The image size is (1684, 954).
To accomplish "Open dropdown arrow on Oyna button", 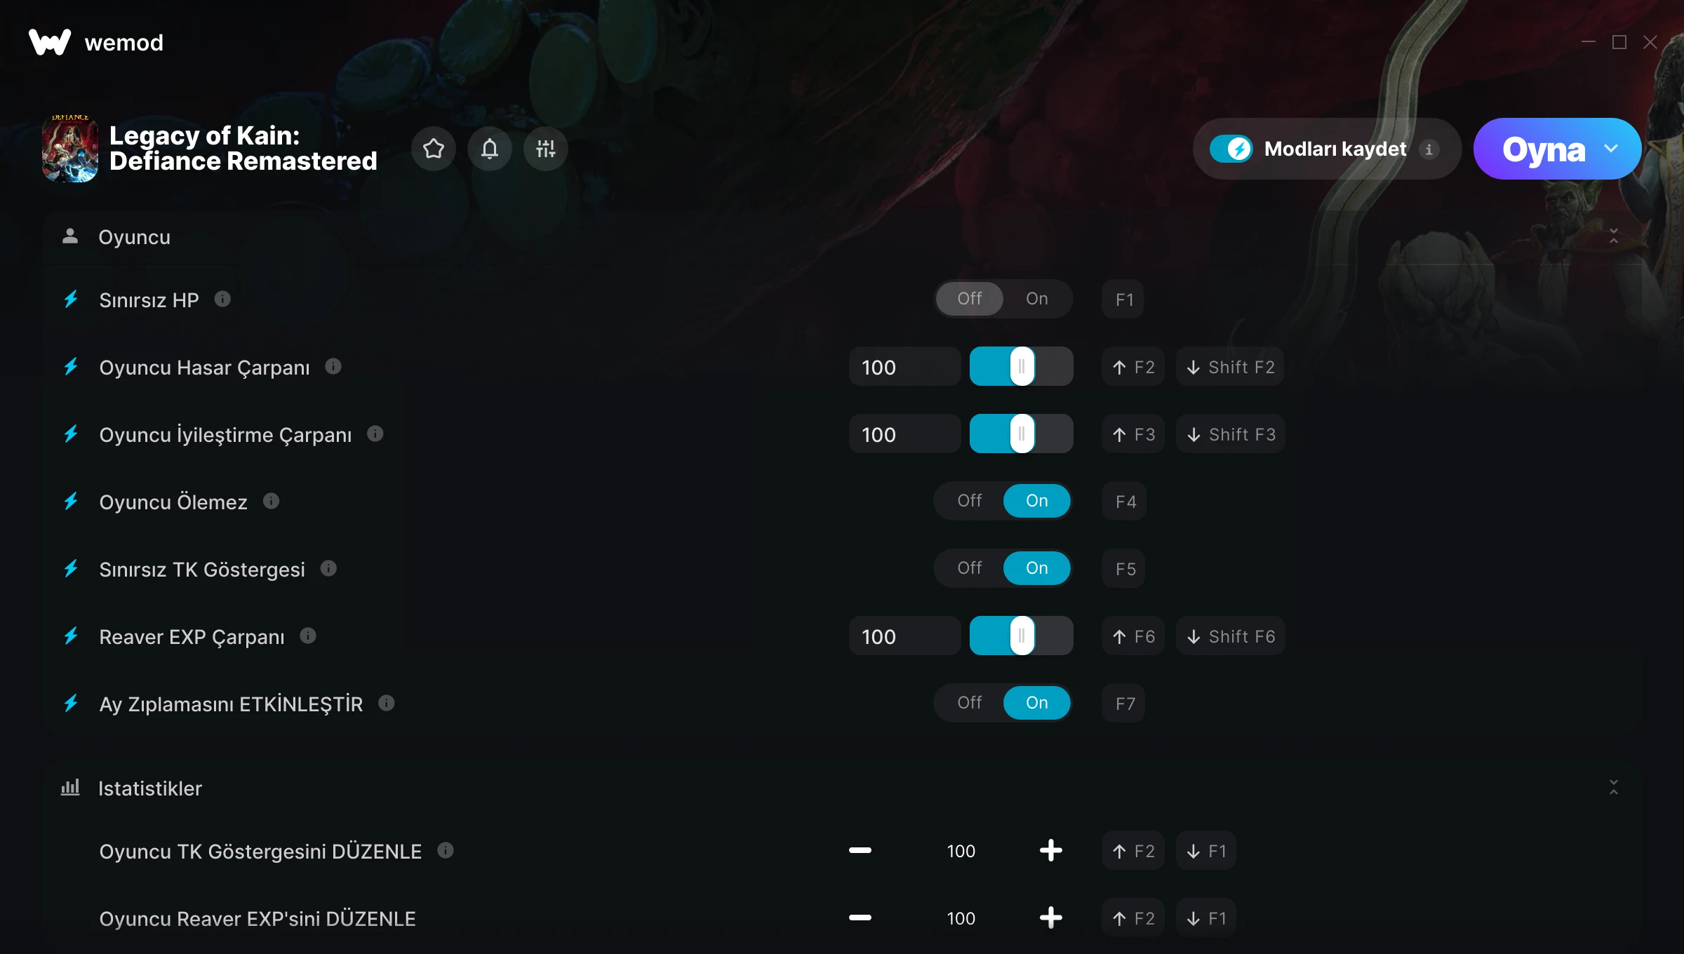I will [x=1611, y=149].
